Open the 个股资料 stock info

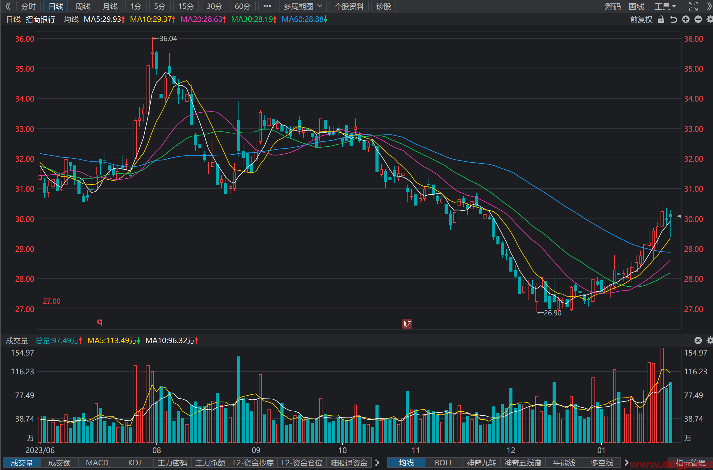349,6
